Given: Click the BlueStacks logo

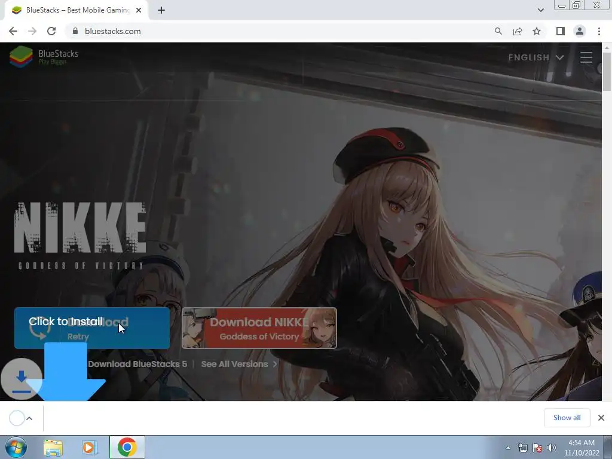Looking at the screenshot, I should click(x=44, y=57).
